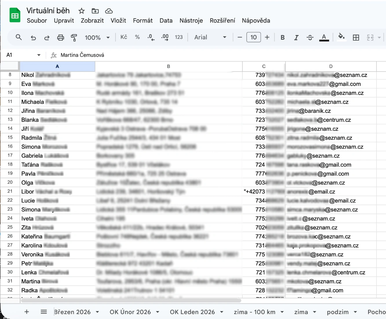The width and height of the screenshot is (386, 319).
Task: Click the search magnifier in toolbar
Action: (19, 37)
